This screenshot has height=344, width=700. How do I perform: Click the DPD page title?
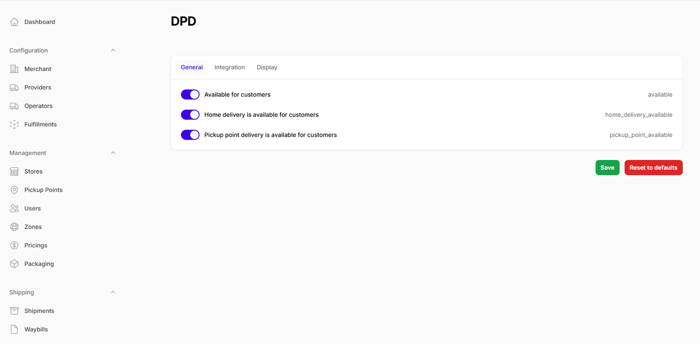[x=183, y=21]
